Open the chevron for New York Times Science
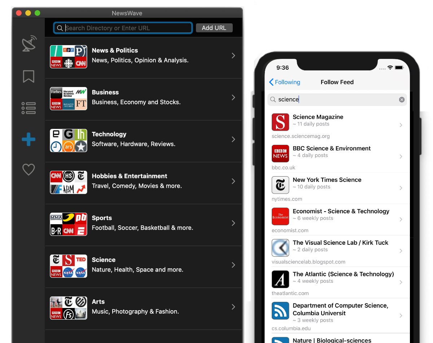The image size is (433, 343). (x=401, y=188)
